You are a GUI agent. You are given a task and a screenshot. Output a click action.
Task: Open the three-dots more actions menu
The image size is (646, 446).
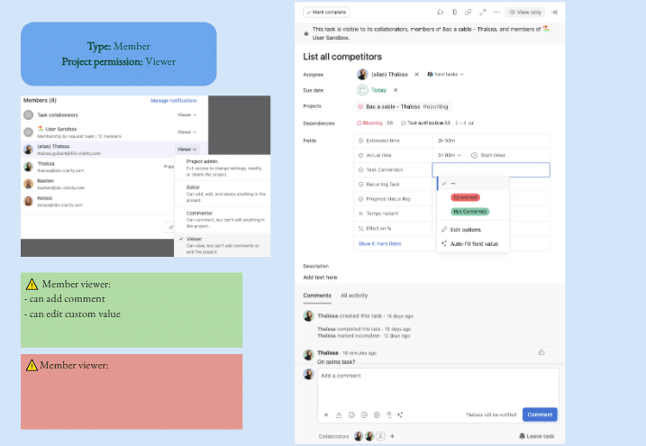click(x=495, y=13)
